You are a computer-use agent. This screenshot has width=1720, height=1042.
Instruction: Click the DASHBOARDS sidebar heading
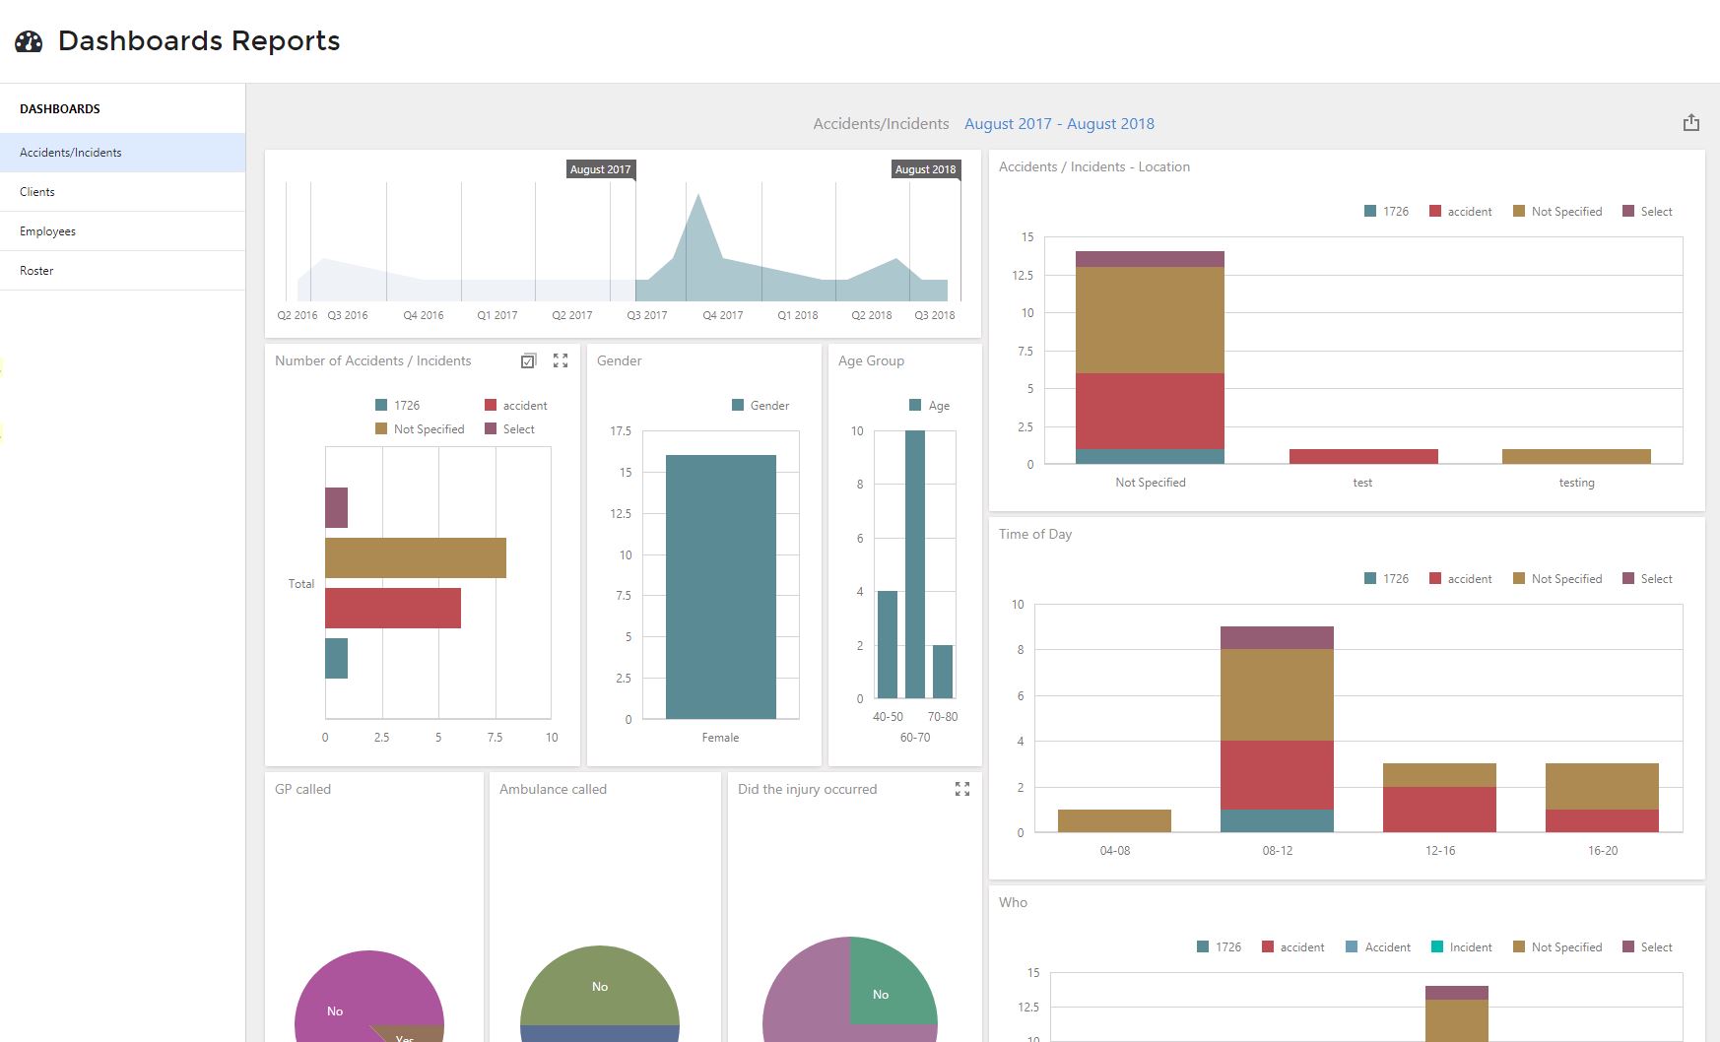tap(60, 109)
